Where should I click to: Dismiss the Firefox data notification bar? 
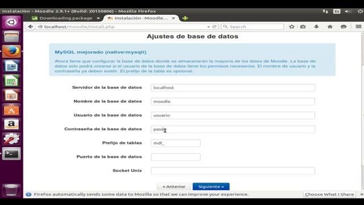click(362, 194)
